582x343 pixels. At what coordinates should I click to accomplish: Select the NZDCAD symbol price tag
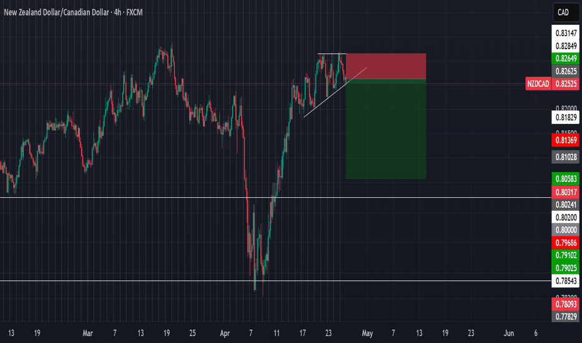coord(538,84)
